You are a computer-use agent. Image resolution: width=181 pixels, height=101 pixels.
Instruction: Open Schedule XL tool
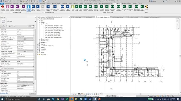tap(124, 8)
